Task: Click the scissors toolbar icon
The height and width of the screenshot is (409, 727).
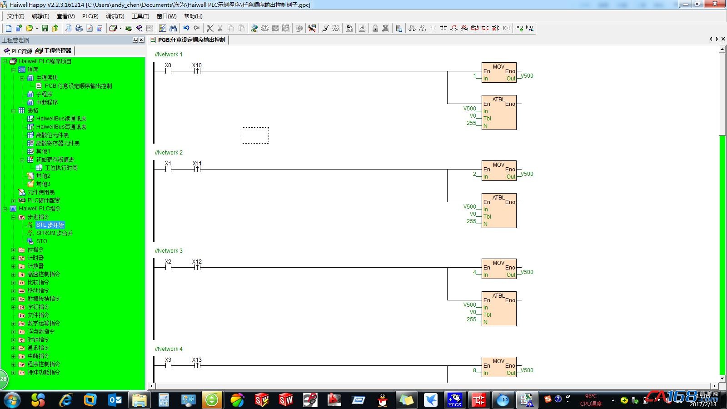Action: coord(220,28)
